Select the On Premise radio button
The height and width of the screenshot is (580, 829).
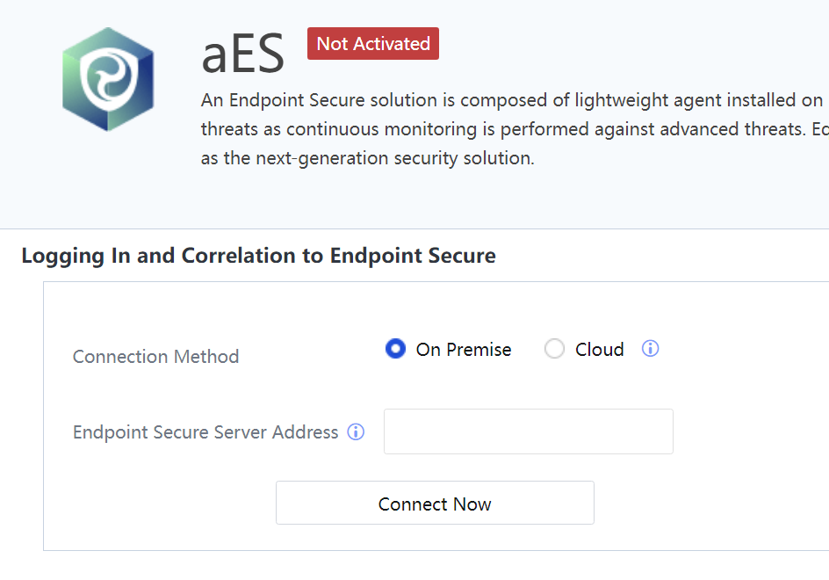(395, 349)
